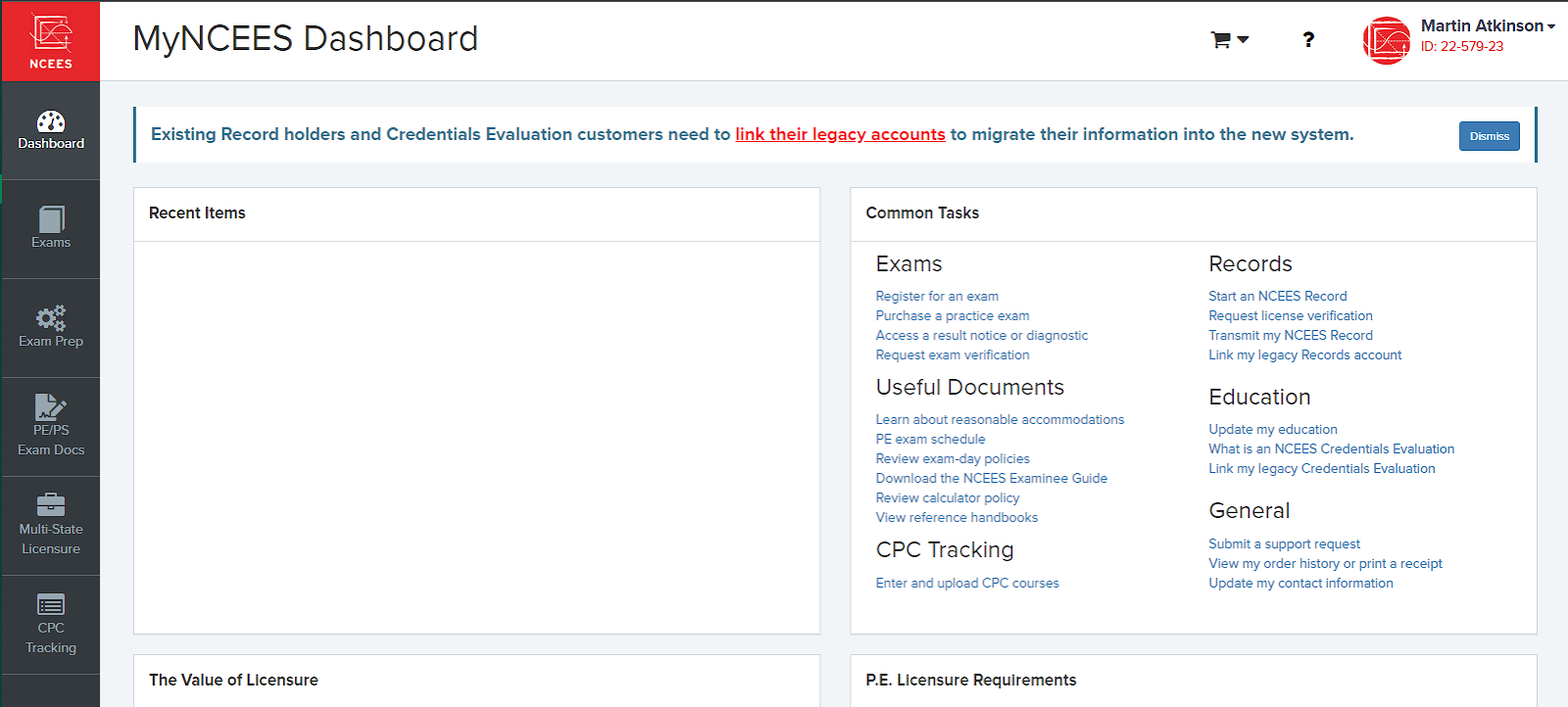The height and width of the screenshot is (707, 1568).
Task: Click 'Register for an exam'
Action: (x=937, y=296)
